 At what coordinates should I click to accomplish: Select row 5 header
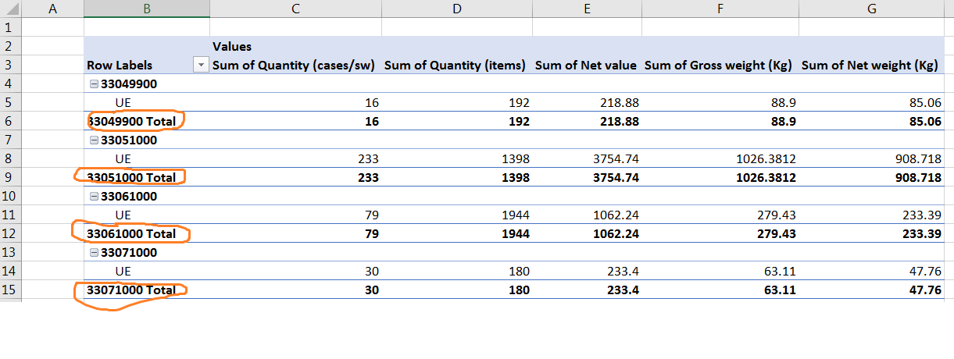click(x=11, y=102)
